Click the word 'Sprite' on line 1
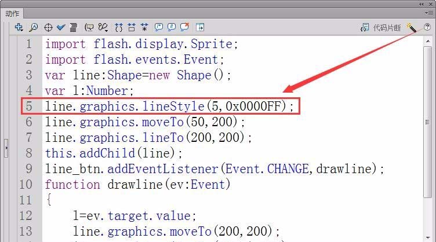Viewport: 436px width, 242px height. [211, 44]
